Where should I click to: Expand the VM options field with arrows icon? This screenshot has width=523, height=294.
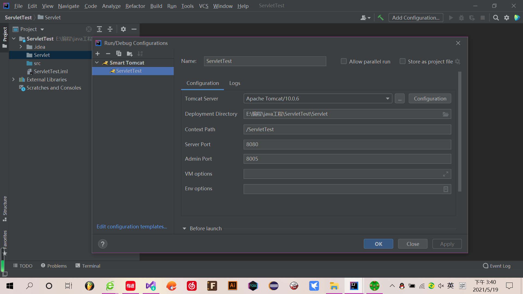445,174
